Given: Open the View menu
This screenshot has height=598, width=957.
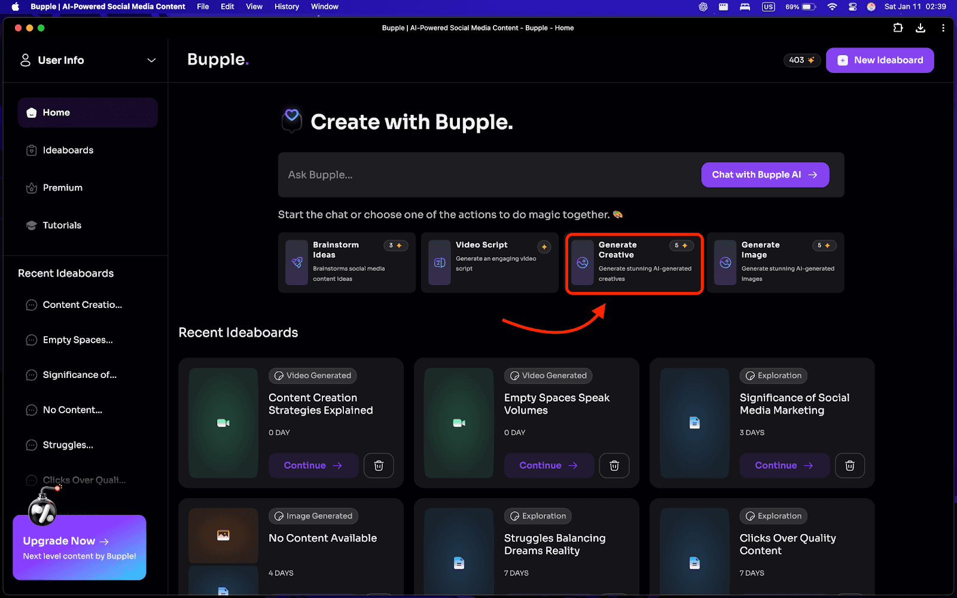Looking at the screenshot, I should point(254,7).
